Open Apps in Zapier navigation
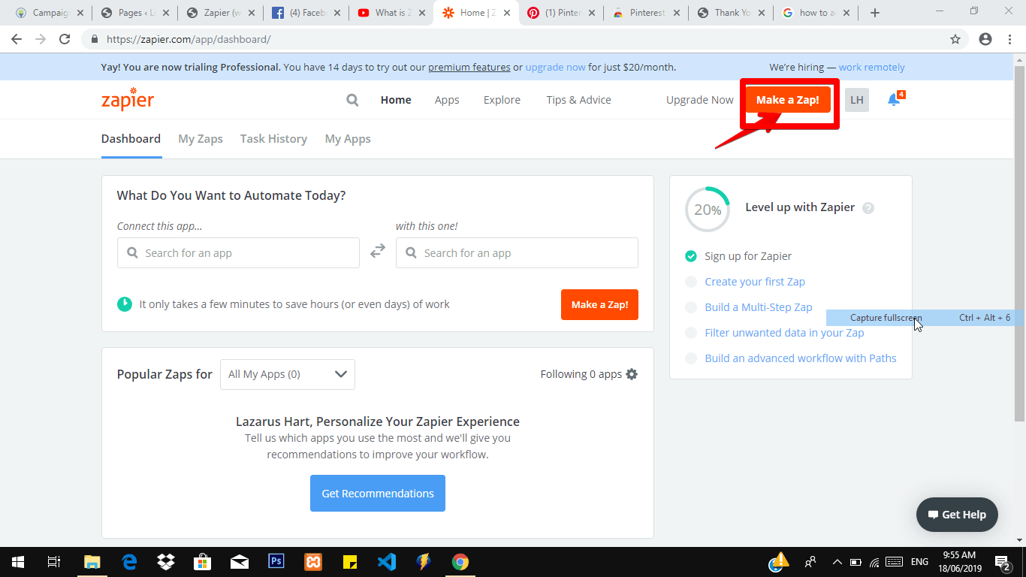This screenshot has width=1026, height=577. click(x=447, y=100)
